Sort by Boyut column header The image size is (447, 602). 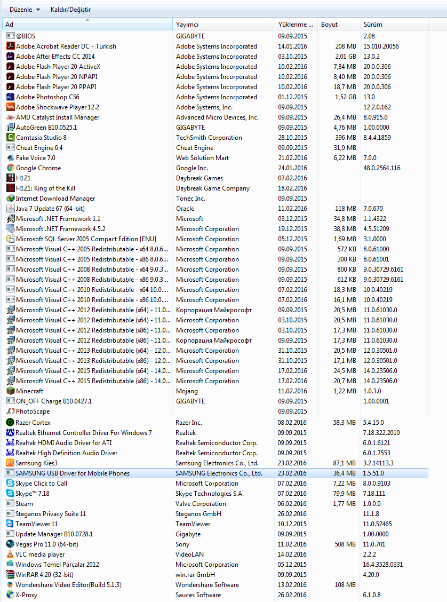[339, 24]
